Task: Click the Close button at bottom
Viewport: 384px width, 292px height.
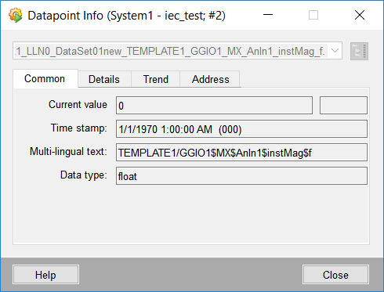Action: [x=335, y=275]
